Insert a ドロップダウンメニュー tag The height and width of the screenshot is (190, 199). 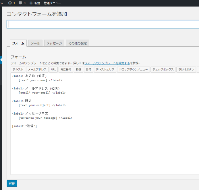coord(134,69)
